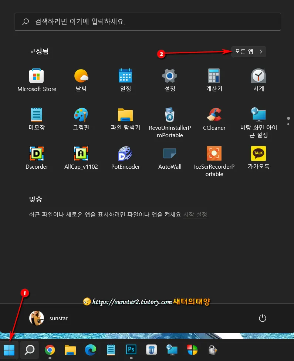Click the 모든 앩 all apps button
294x361 pixels.
tap(249, 51)
